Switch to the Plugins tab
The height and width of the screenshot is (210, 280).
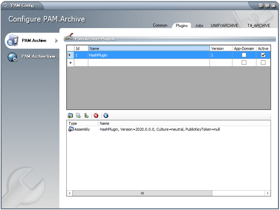coord(182,26)
